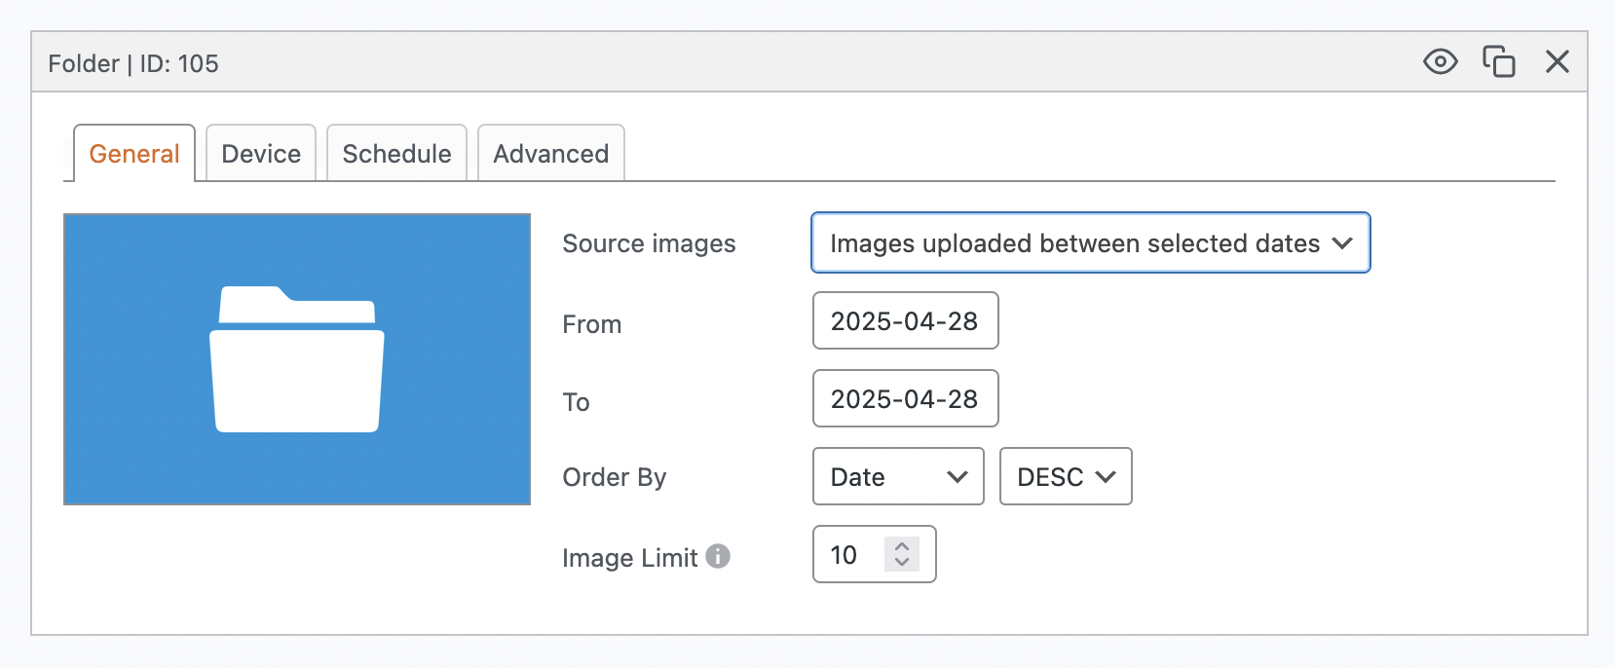Click the info icon beside Image Limit
This screenshot has width=1615, height=668.
(718, 556)
